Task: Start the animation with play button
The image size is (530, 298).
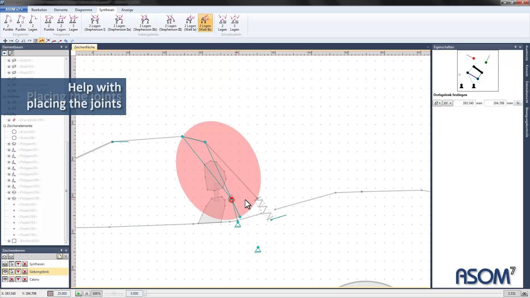Action: click(78, 293)
